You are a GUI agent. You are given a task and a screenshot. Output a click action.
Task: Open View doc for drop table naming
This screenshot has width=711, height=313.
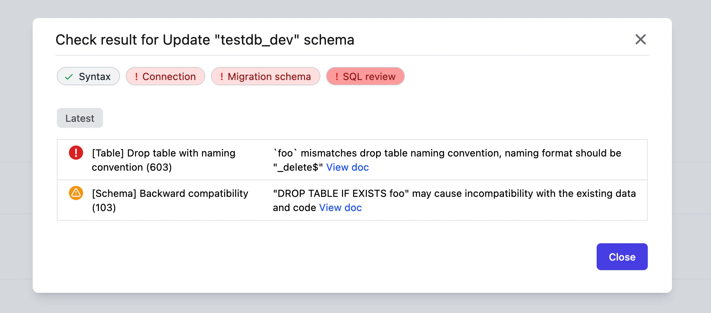tap(347, 167)
